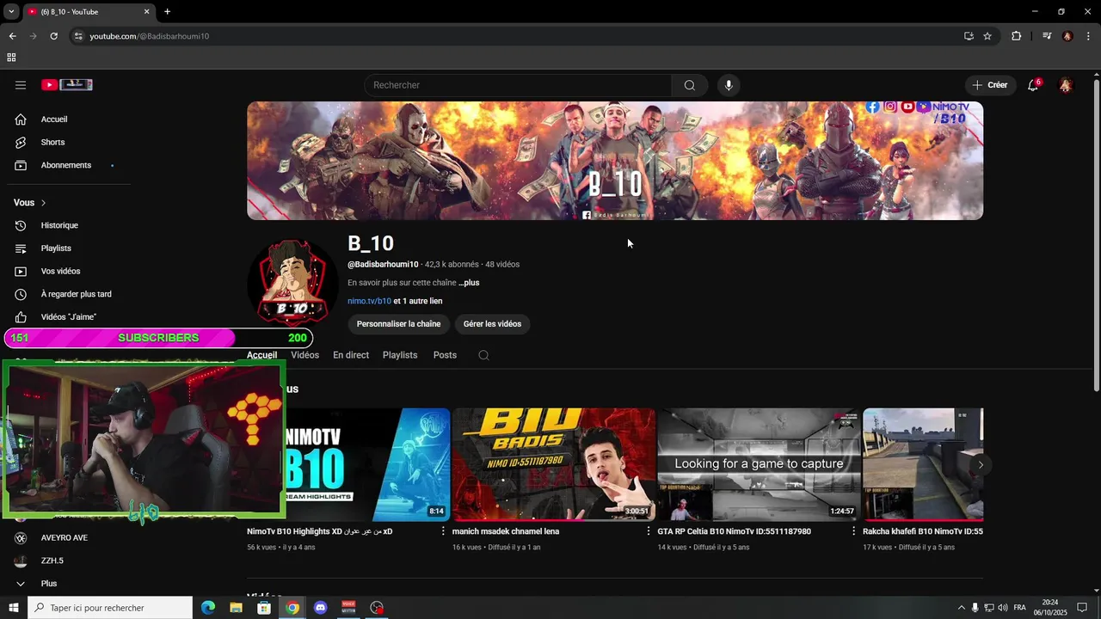Open Chrome media control icon
This screenshot has height=619, width=1101.
[1047, 36]
